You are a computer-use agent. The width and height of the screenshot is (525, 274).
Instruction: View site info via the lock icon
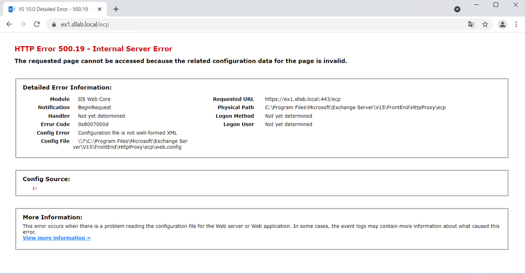click(x=54, y=25)
